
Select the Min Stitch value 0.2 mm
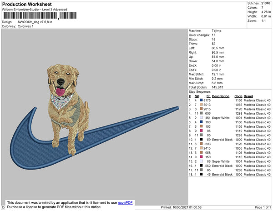pyautogui.click(x=217, y=79)
